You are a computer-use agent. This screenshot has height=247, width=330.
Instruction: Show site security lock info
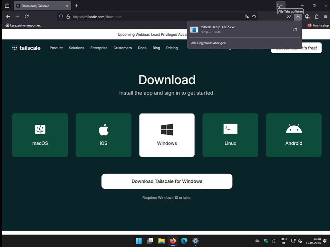[68, 17]
